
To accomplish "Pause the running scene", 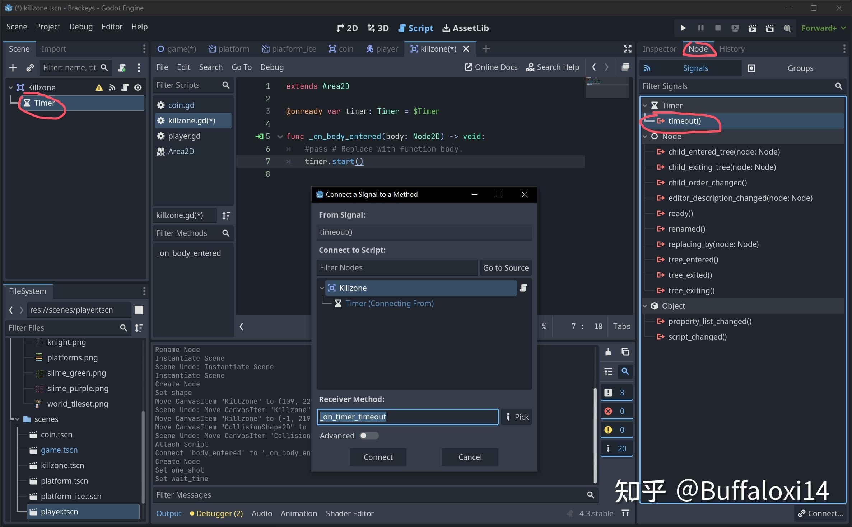I will click(700, 28).
